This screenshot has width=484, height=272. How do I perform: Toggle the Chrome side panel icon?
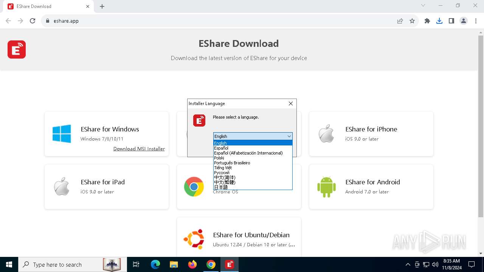[x=451, y=21]
